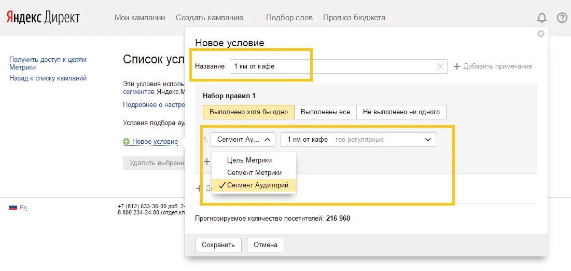Viewport: 571px width, 271px height.
Task: Click the Яндекс Директ logo
Action: pos(43,18)
